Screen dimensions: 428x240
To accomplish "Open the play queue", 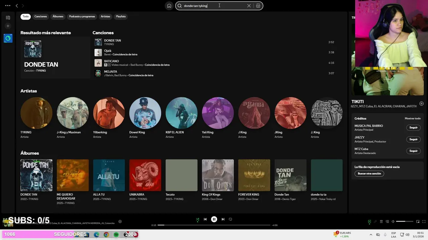I will coord(381,221).
